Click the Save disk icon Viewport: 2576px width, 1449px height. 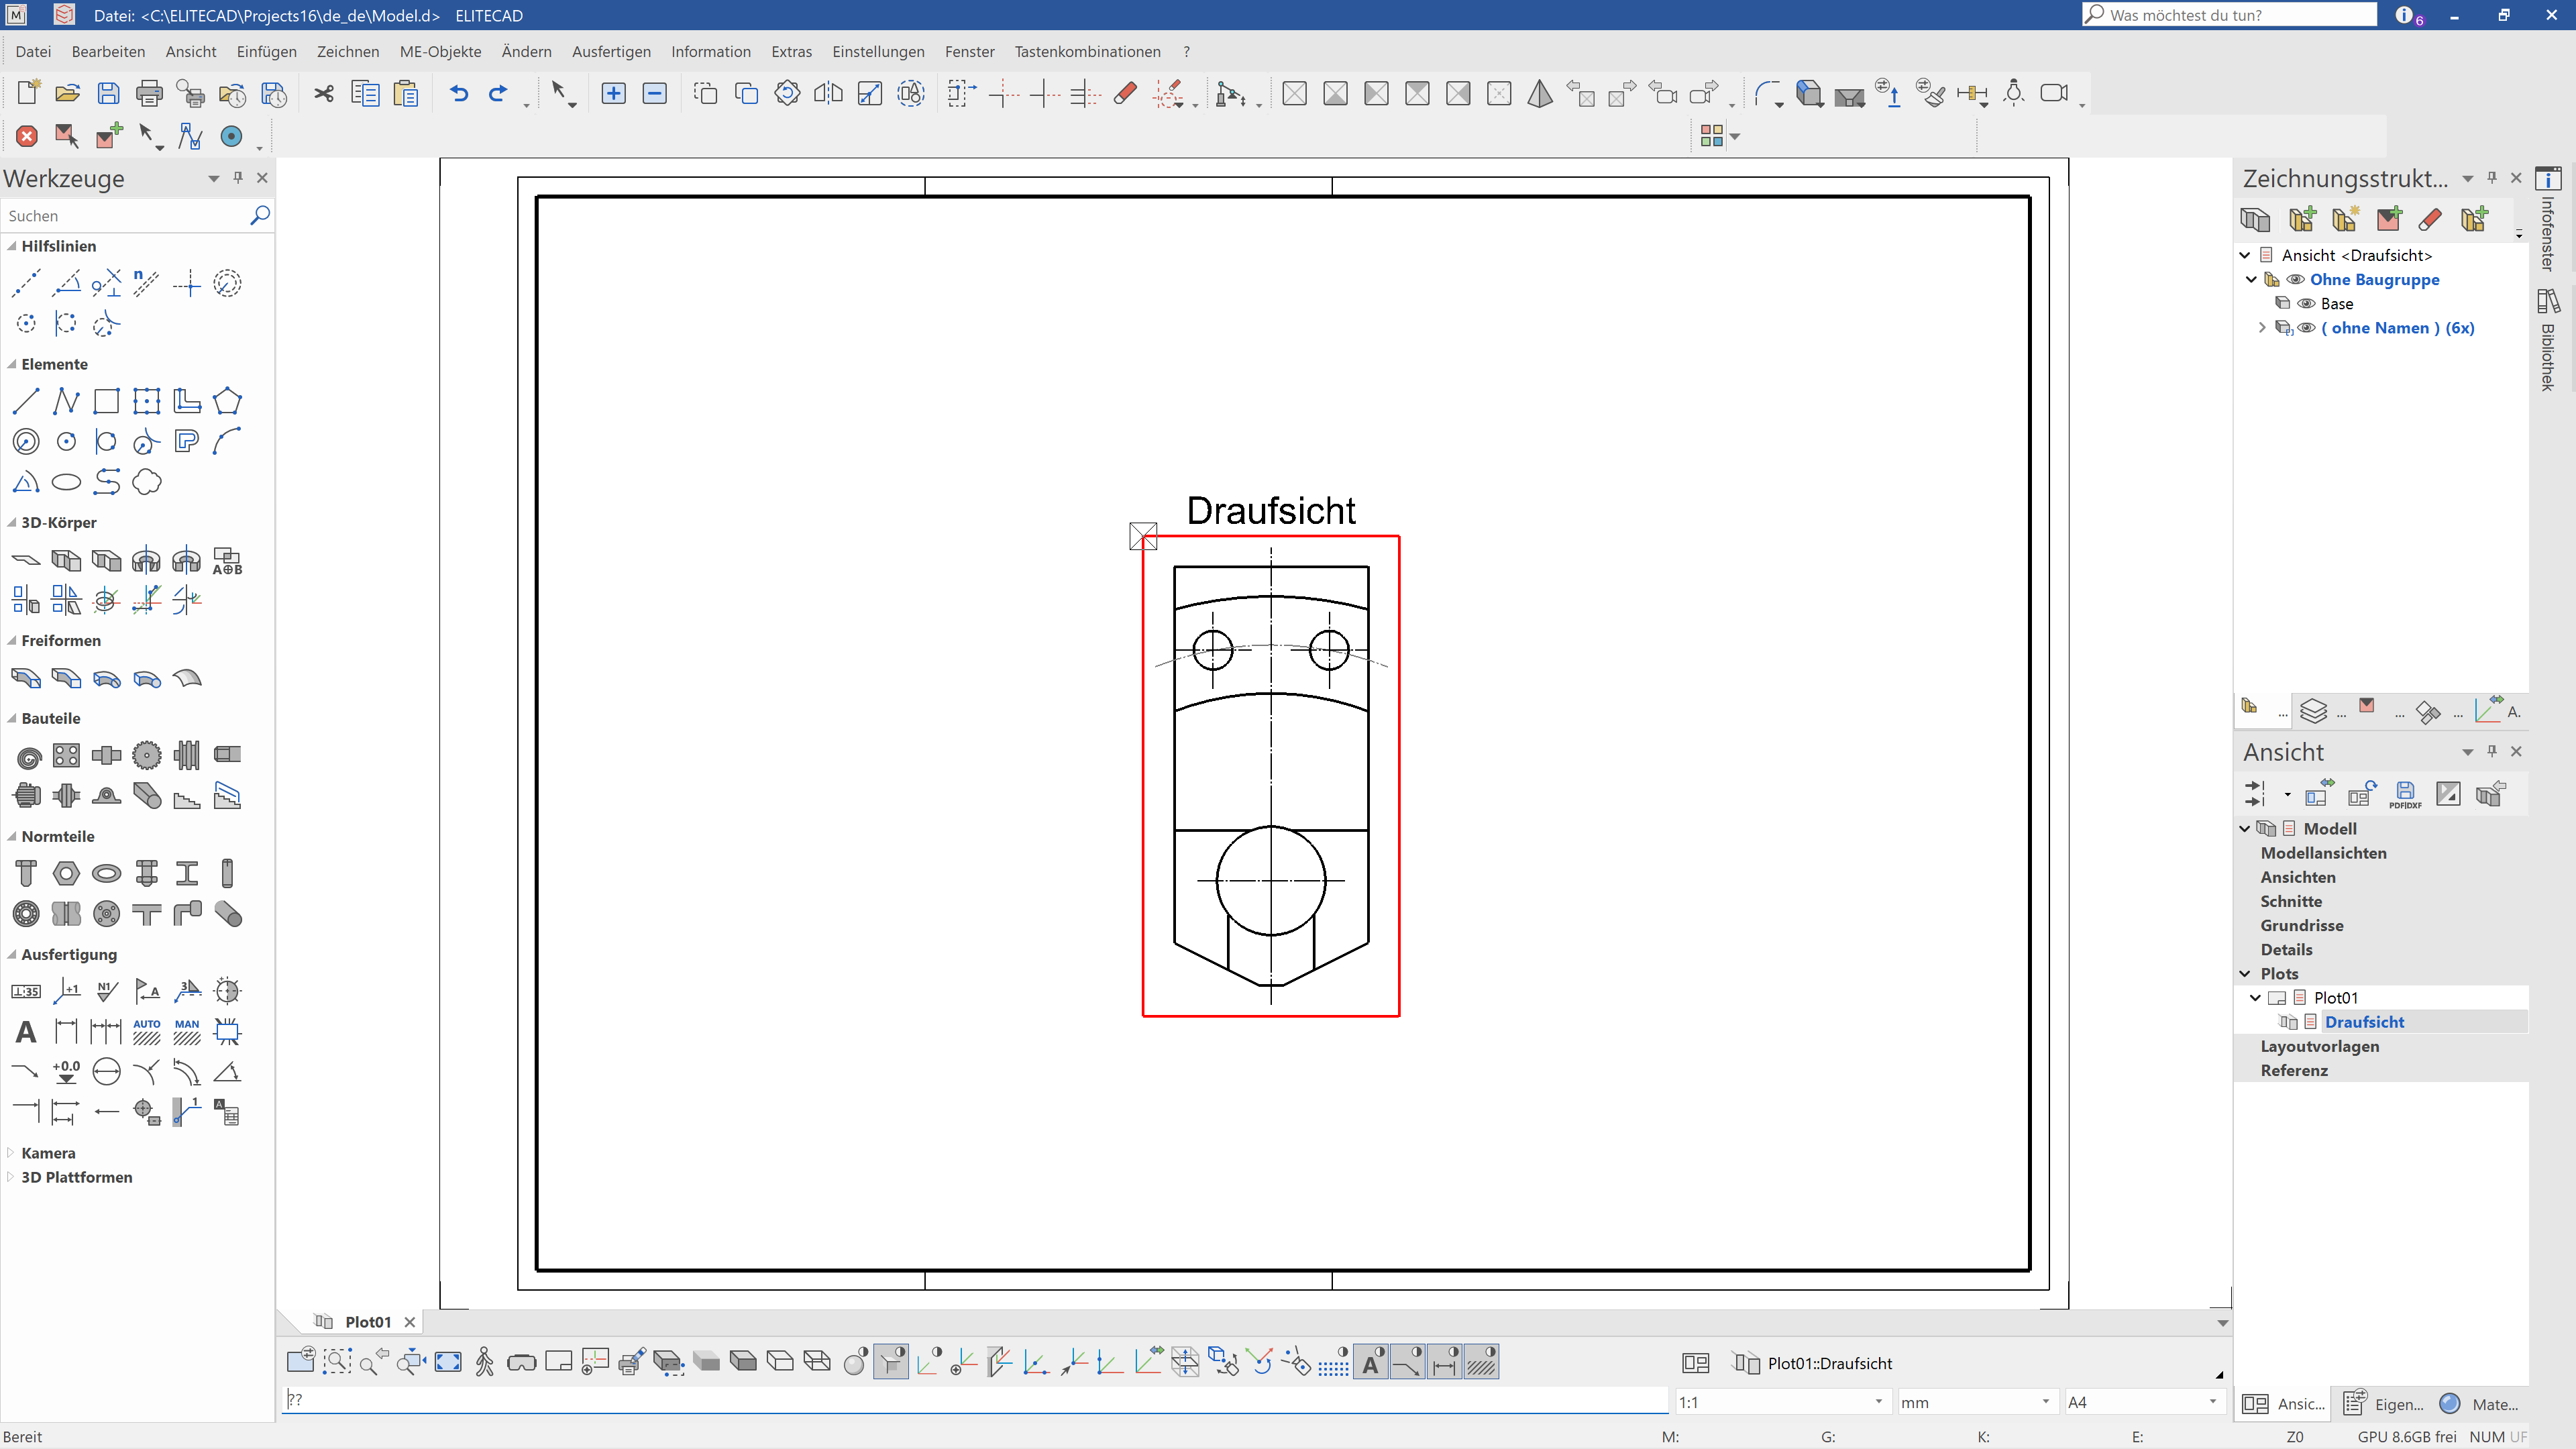tap(108, 94)
